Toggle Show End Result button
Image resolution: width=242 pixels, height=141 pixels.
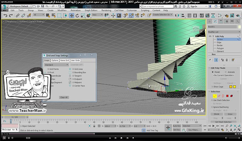216,60
